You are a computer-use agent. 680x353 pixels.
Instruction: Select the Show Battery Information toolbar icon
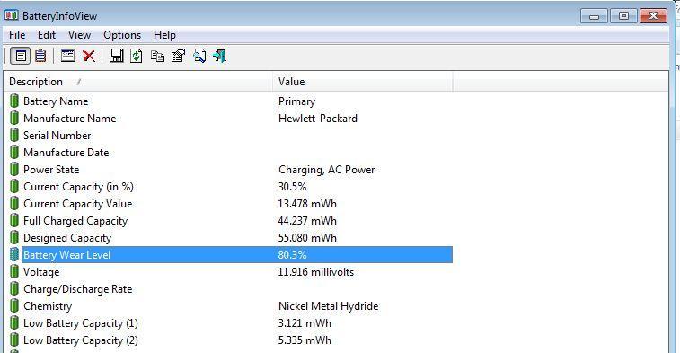pos(21,56)
